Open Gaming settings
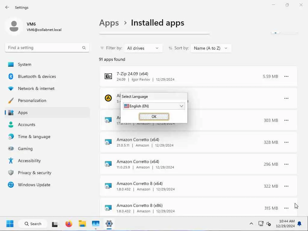 47,149
